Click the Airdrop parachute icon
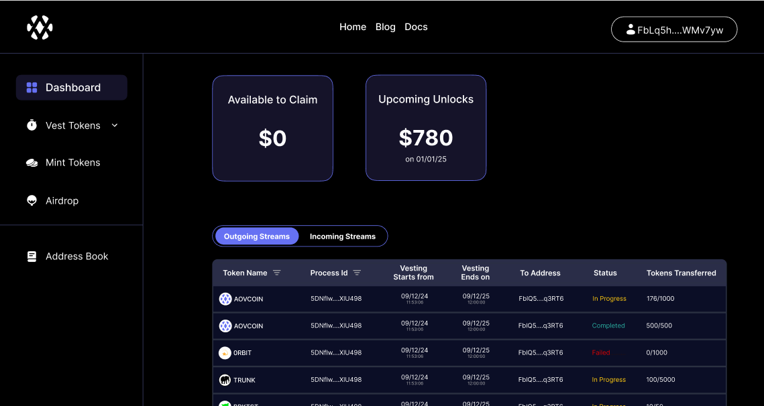Viewport: 764px width, 406px height. coord(31,200)
